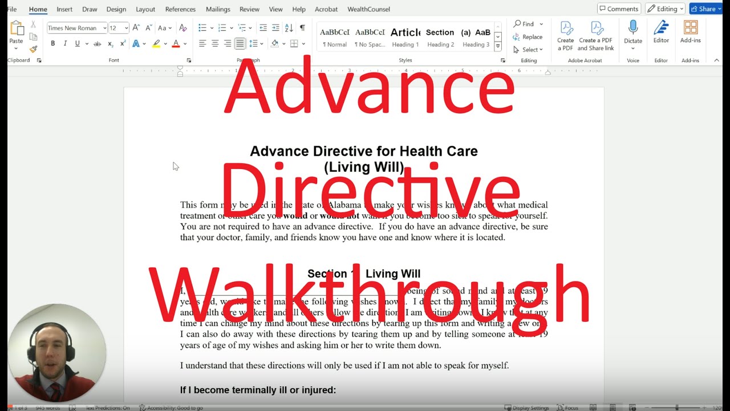The width and height of the screenshot is (730, 411).
Task: Open the Select dropdown in Editing group
Action: [x=528, y=50]
